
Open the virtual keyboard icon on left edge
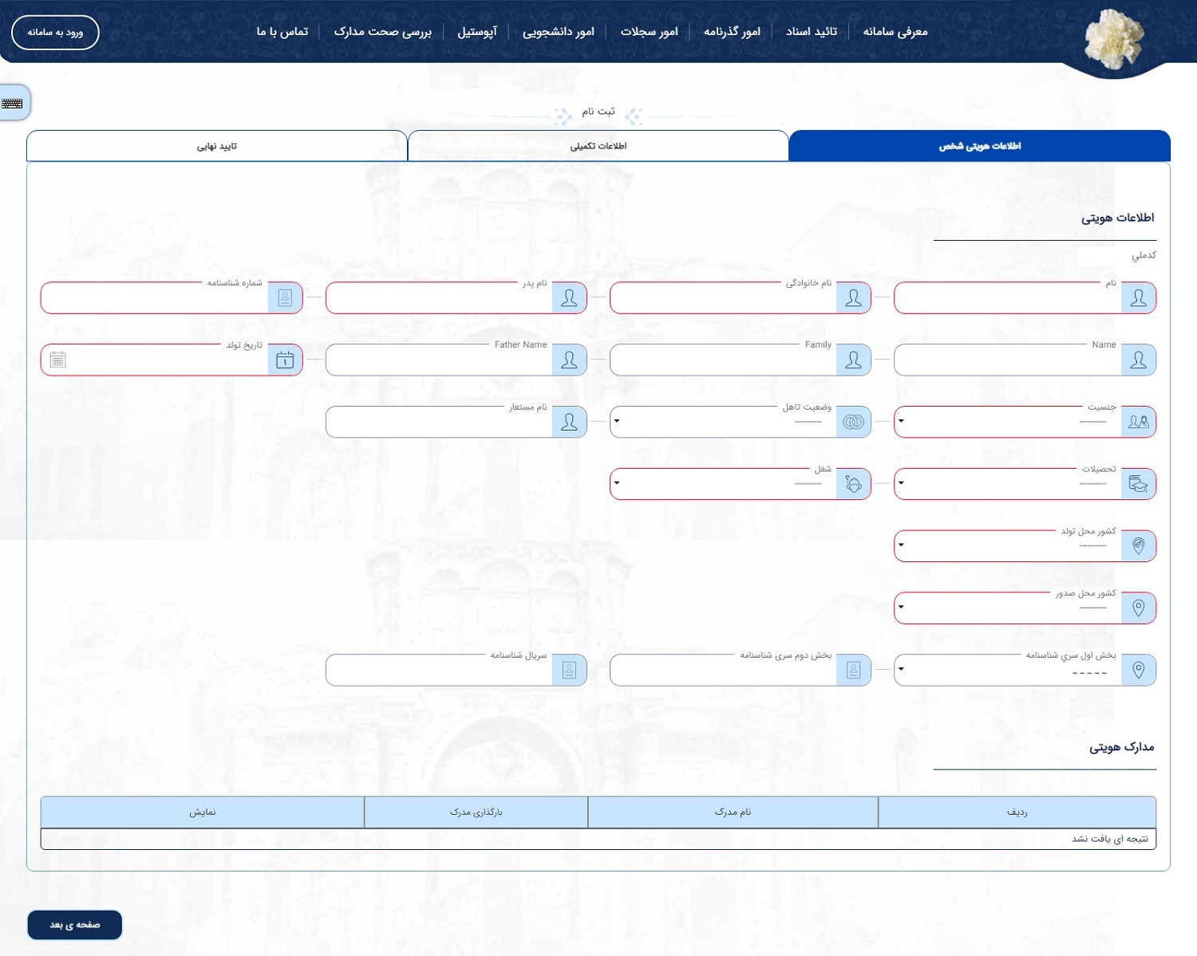13,104
